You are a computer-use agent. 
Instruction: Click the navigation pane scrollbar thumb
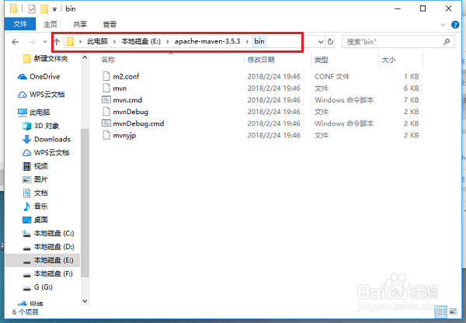coord(85,203)
